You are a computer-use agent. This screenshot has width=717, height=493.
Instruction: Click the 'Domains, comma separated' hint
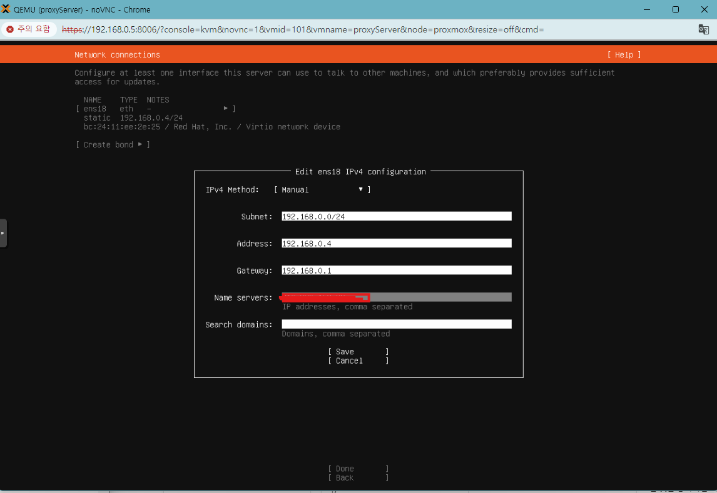335,334
